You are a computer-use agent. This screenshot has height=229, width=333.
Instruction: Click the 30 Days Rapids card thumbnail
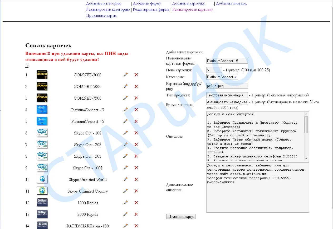coord(42,203)
